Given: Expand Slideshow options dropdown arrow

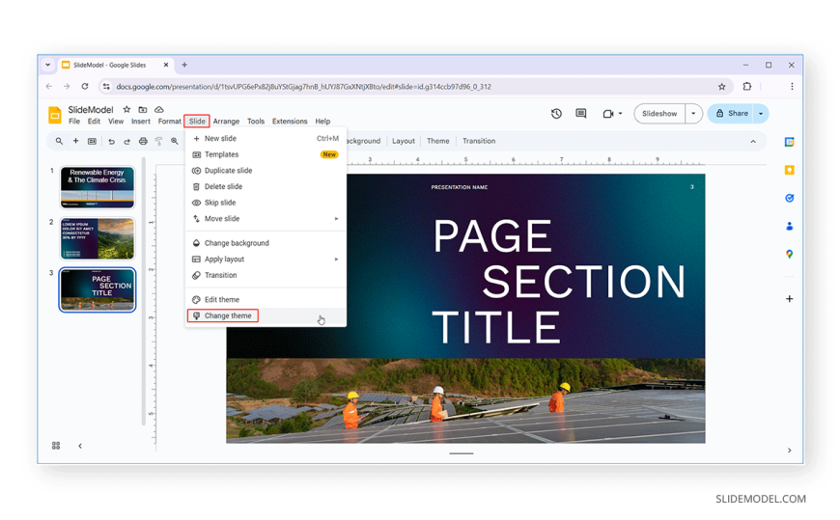Looking at the screenshot, I should [693, 114].
